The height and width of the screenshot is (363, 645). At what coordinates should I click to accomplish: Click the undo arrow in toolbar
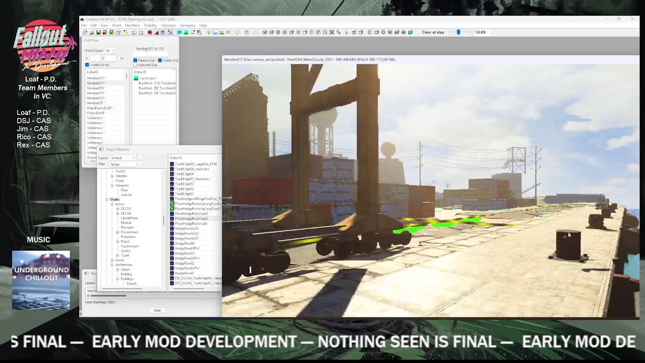click(134, 32)
